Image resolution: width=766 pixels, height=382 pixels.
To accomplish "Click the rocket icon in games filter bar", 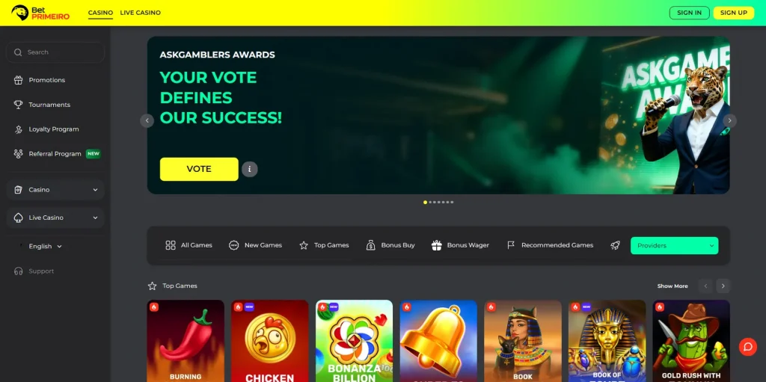I will tap(615, 245).
